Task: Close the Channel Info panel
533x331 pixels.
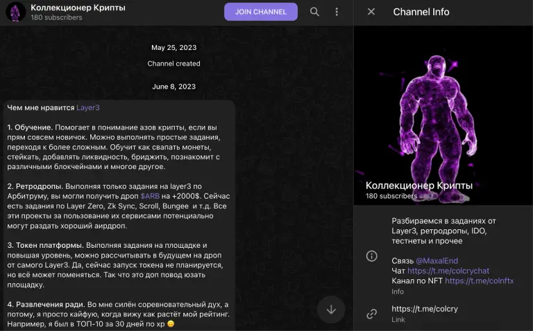Action: [371, 12]
